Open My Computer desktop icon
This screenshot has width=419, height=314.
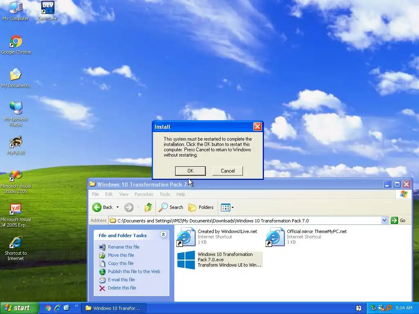pyautogui.click(x=16, y=11)
